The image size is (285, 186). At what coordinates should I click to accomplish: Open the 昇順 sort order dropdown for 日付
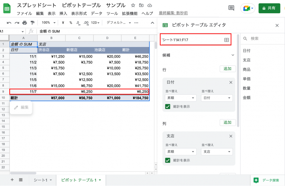181,98
